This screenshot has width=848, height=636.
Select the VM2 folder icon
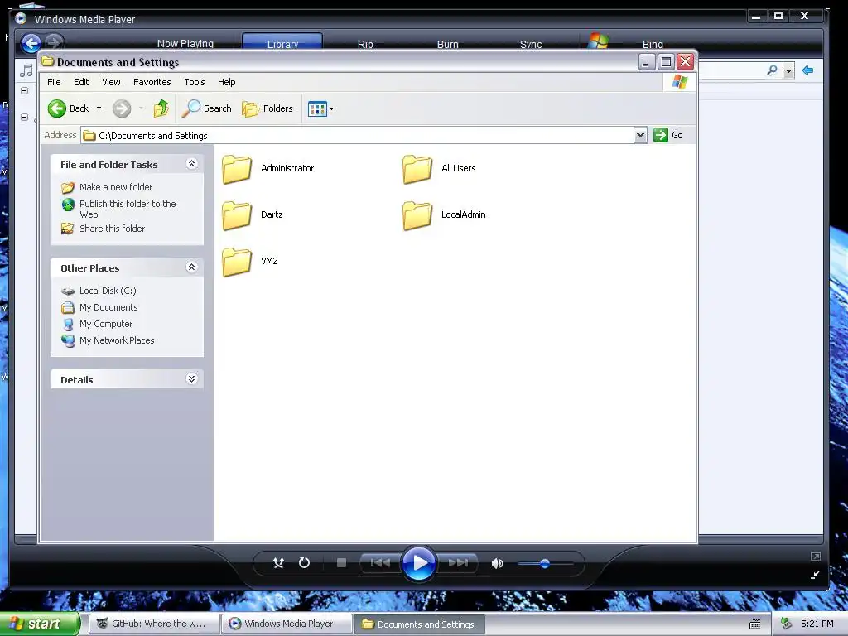[x=237, y=262]
